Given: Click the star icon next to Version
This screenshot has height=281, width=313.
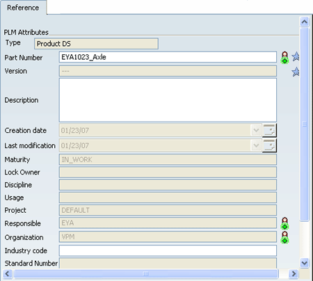Looking at the screenshot, I should click(x=296, y=72).
